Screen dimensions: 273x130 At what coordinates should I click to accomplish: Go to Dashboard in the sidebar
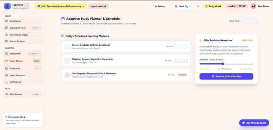tap(23, 21)
